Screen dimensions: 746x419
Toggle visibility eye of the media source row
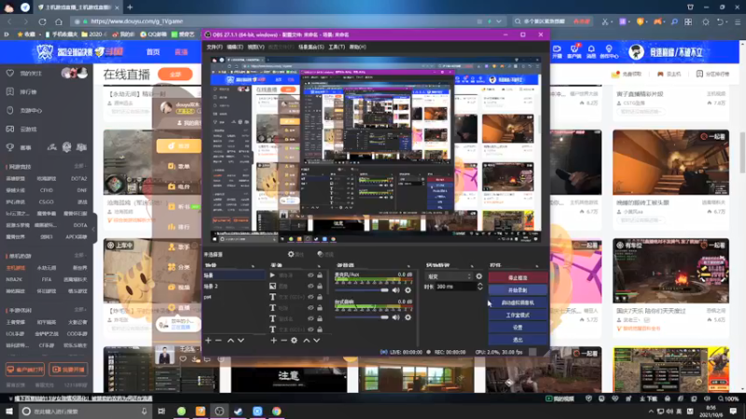click(311, 275)
